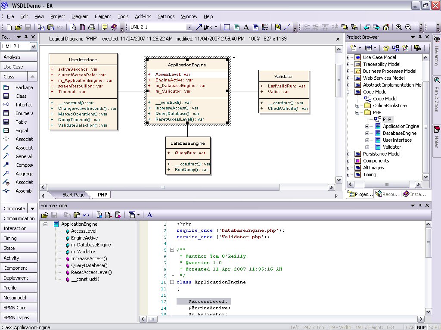This screenshot has height=330, width=441.
Task: Click the open folder icon in Source Code toolbar
Action: coord(45,215)
